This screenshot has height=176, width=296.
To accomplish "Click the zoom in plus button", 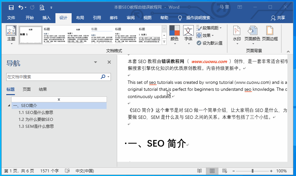I will [271, 171].
